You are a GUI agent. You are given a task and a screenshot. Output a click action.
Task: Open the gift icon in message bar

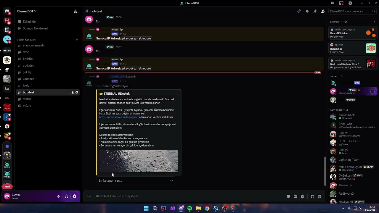[x=319, y=196]
